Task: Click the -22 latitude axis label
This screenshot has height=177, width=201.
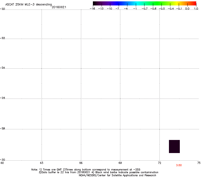Action: (2, 38)
